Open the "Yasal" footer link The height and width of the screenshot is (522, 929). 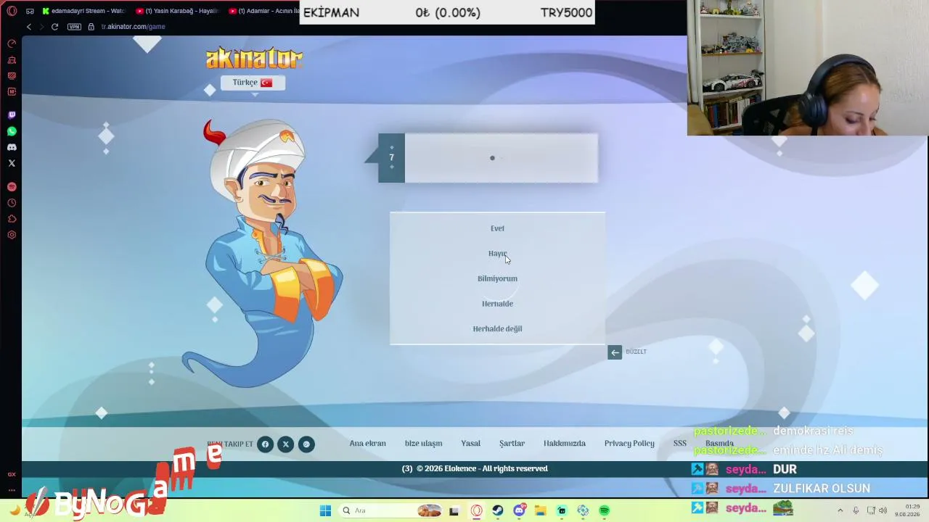470,444
